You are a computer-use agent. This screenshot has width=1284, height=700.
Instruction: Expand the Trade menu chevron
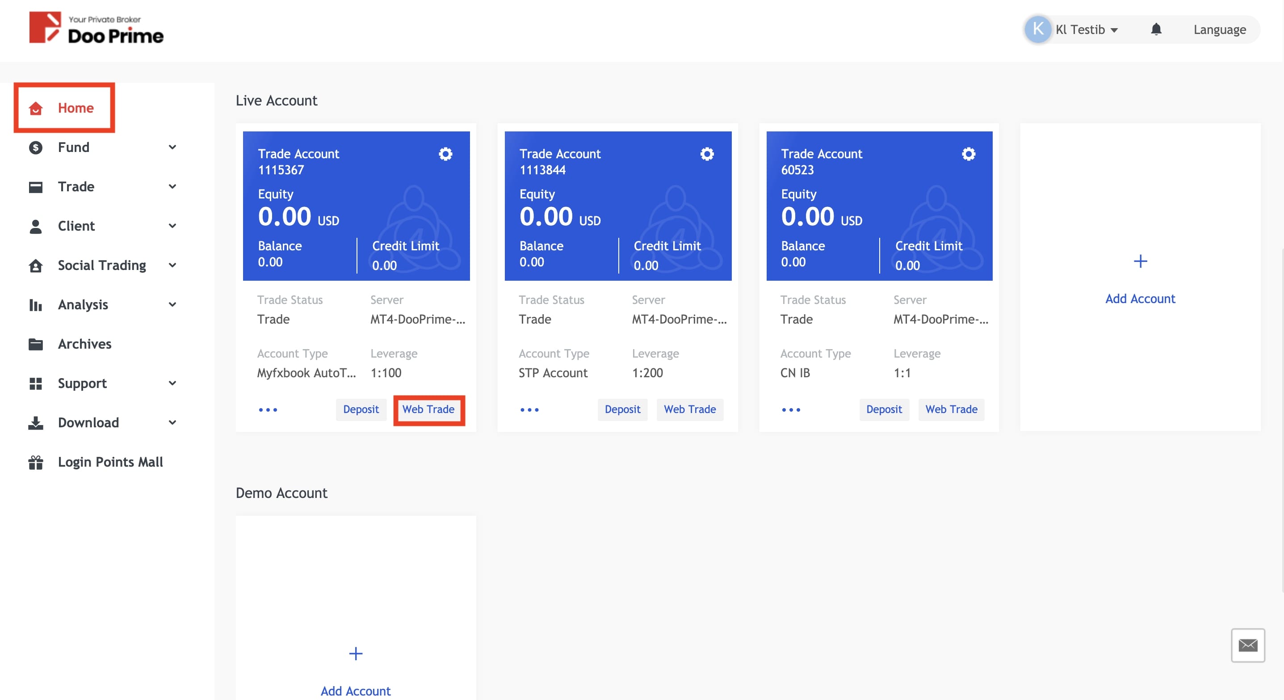(172, 187)
